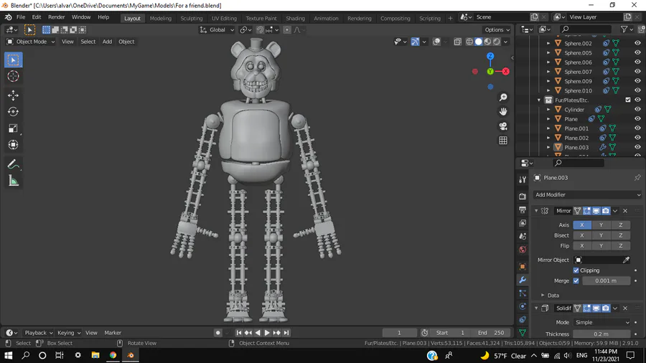The width and height of the screenshot is (646, 363).
Task: Toggle the Mirror modifier Y axis
Action: [x=601, y=225]
